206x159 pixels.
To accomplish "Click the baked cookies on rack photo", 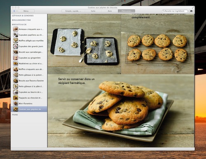I will coord(157,44).
